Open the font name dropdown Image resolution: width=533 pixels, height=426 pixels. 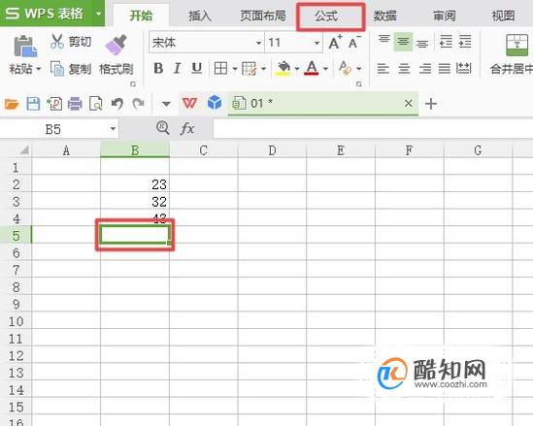point(258,43)
